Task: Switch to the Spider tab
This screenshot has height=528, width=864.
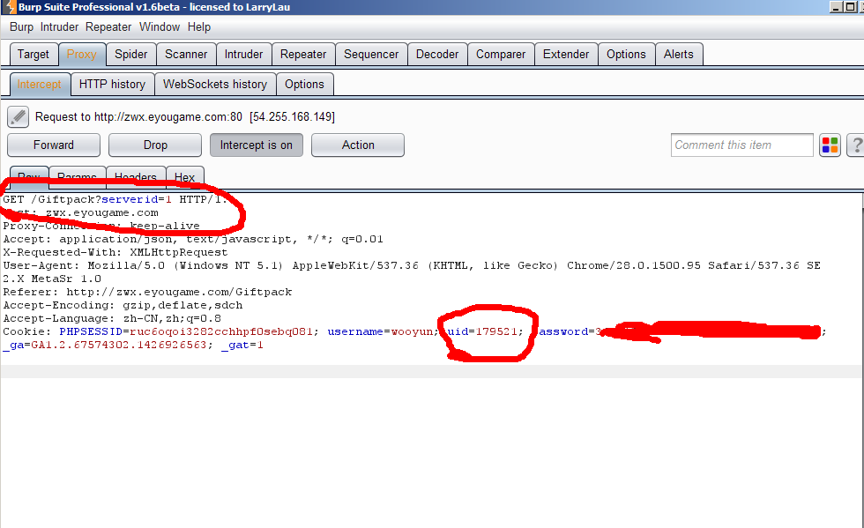Action: (131, 54)
